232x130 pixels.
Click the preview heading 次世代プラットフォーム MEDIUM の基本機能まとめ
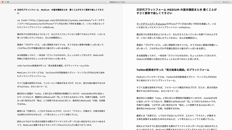(177, 11)
